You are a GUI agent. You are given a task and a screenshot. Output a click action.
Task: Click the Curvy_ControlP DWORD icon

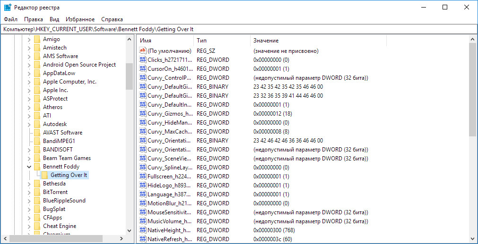142,77
